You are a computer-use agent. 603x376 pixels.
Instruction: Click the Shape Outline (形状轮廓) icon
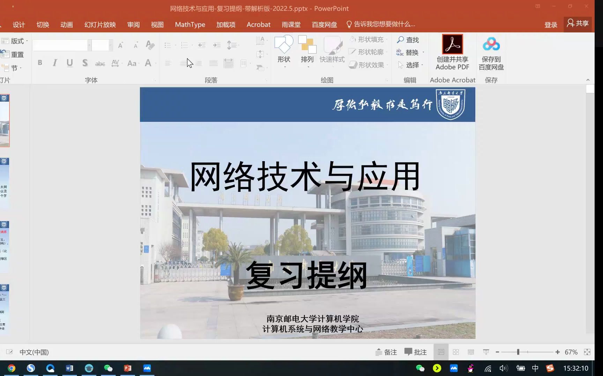pyautogui.click(x=352, y=52)
